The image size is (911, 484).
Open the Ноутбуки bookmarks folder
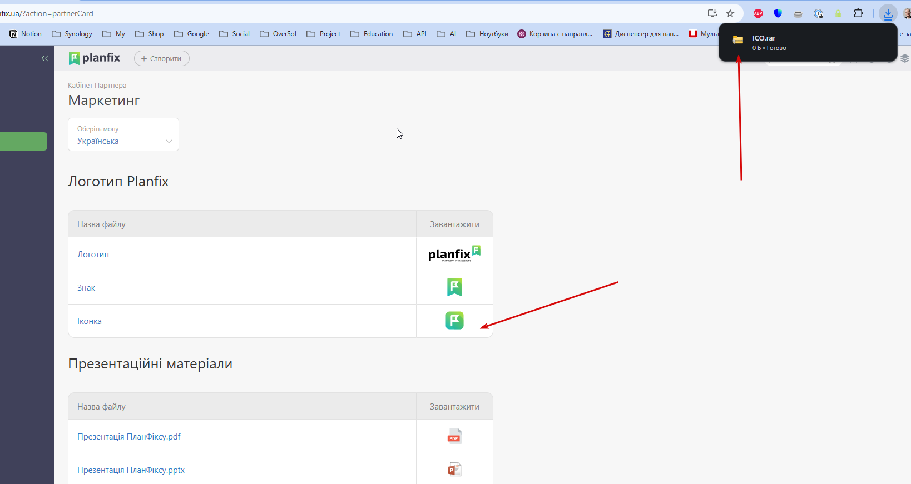click(x=487, y=34)
